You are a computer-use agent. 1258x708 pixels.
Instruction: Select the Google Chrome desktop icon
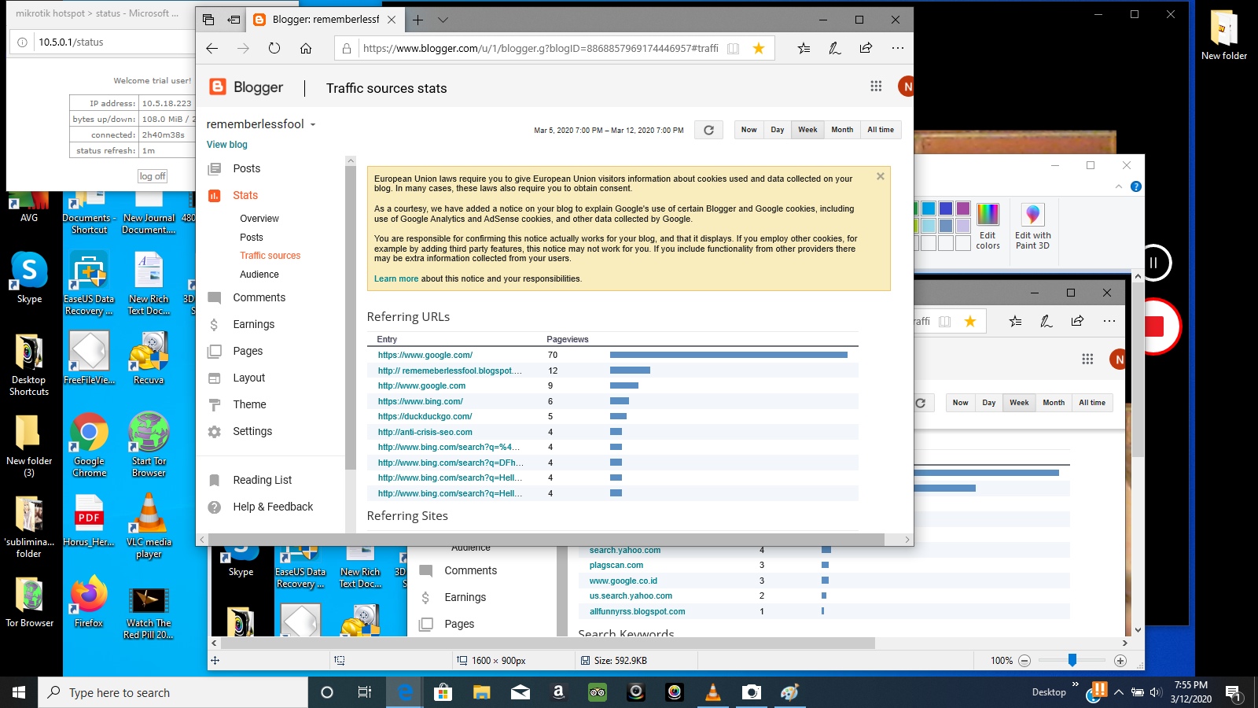pyautogui.click(x=89, y=444)
